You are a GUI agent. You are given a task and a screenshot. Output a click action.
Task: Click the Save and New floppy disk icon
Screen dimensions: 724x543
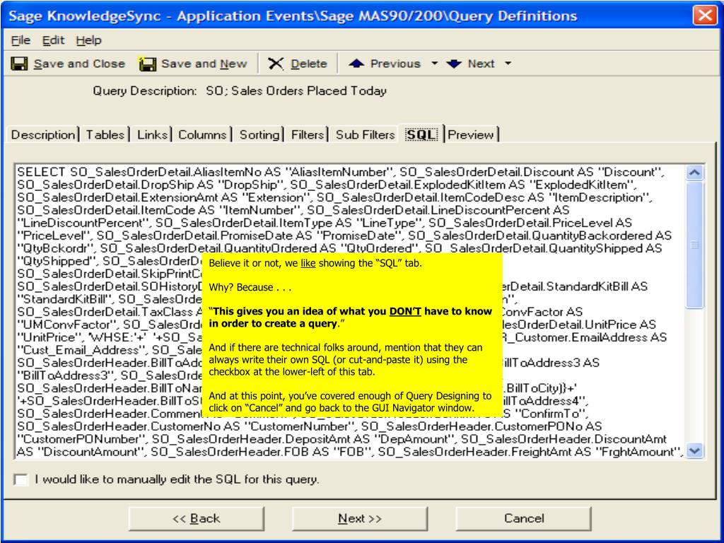(x=147, y=64)
